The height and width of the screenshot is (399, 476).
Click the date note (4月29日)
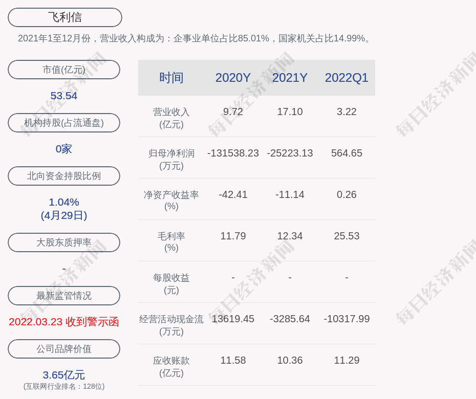tap(64, 215)
